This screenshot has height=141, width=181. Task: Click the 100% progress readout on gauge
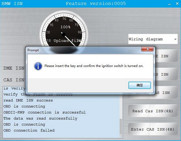coord(65,27)
